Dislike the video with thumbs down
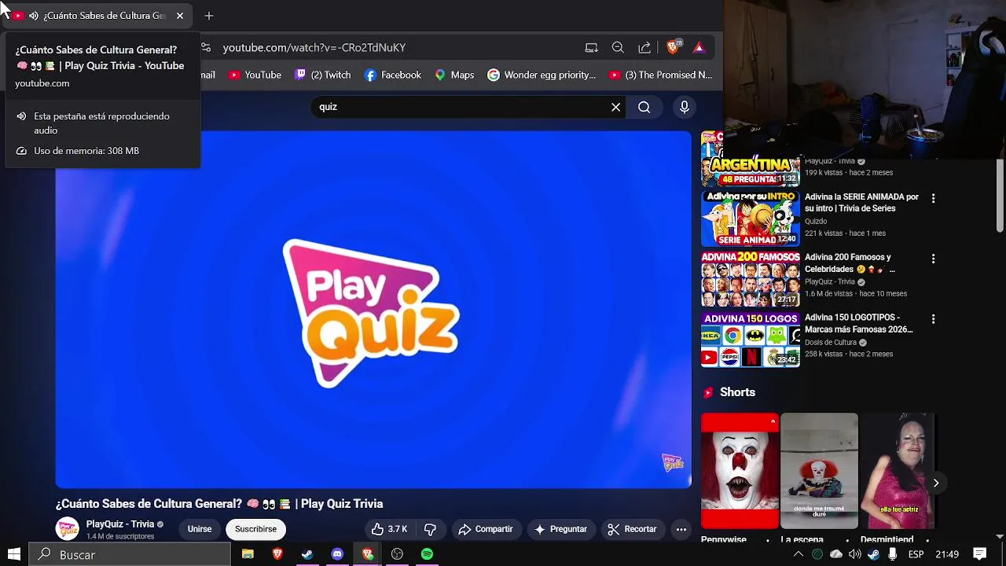 tap(430, 529)
